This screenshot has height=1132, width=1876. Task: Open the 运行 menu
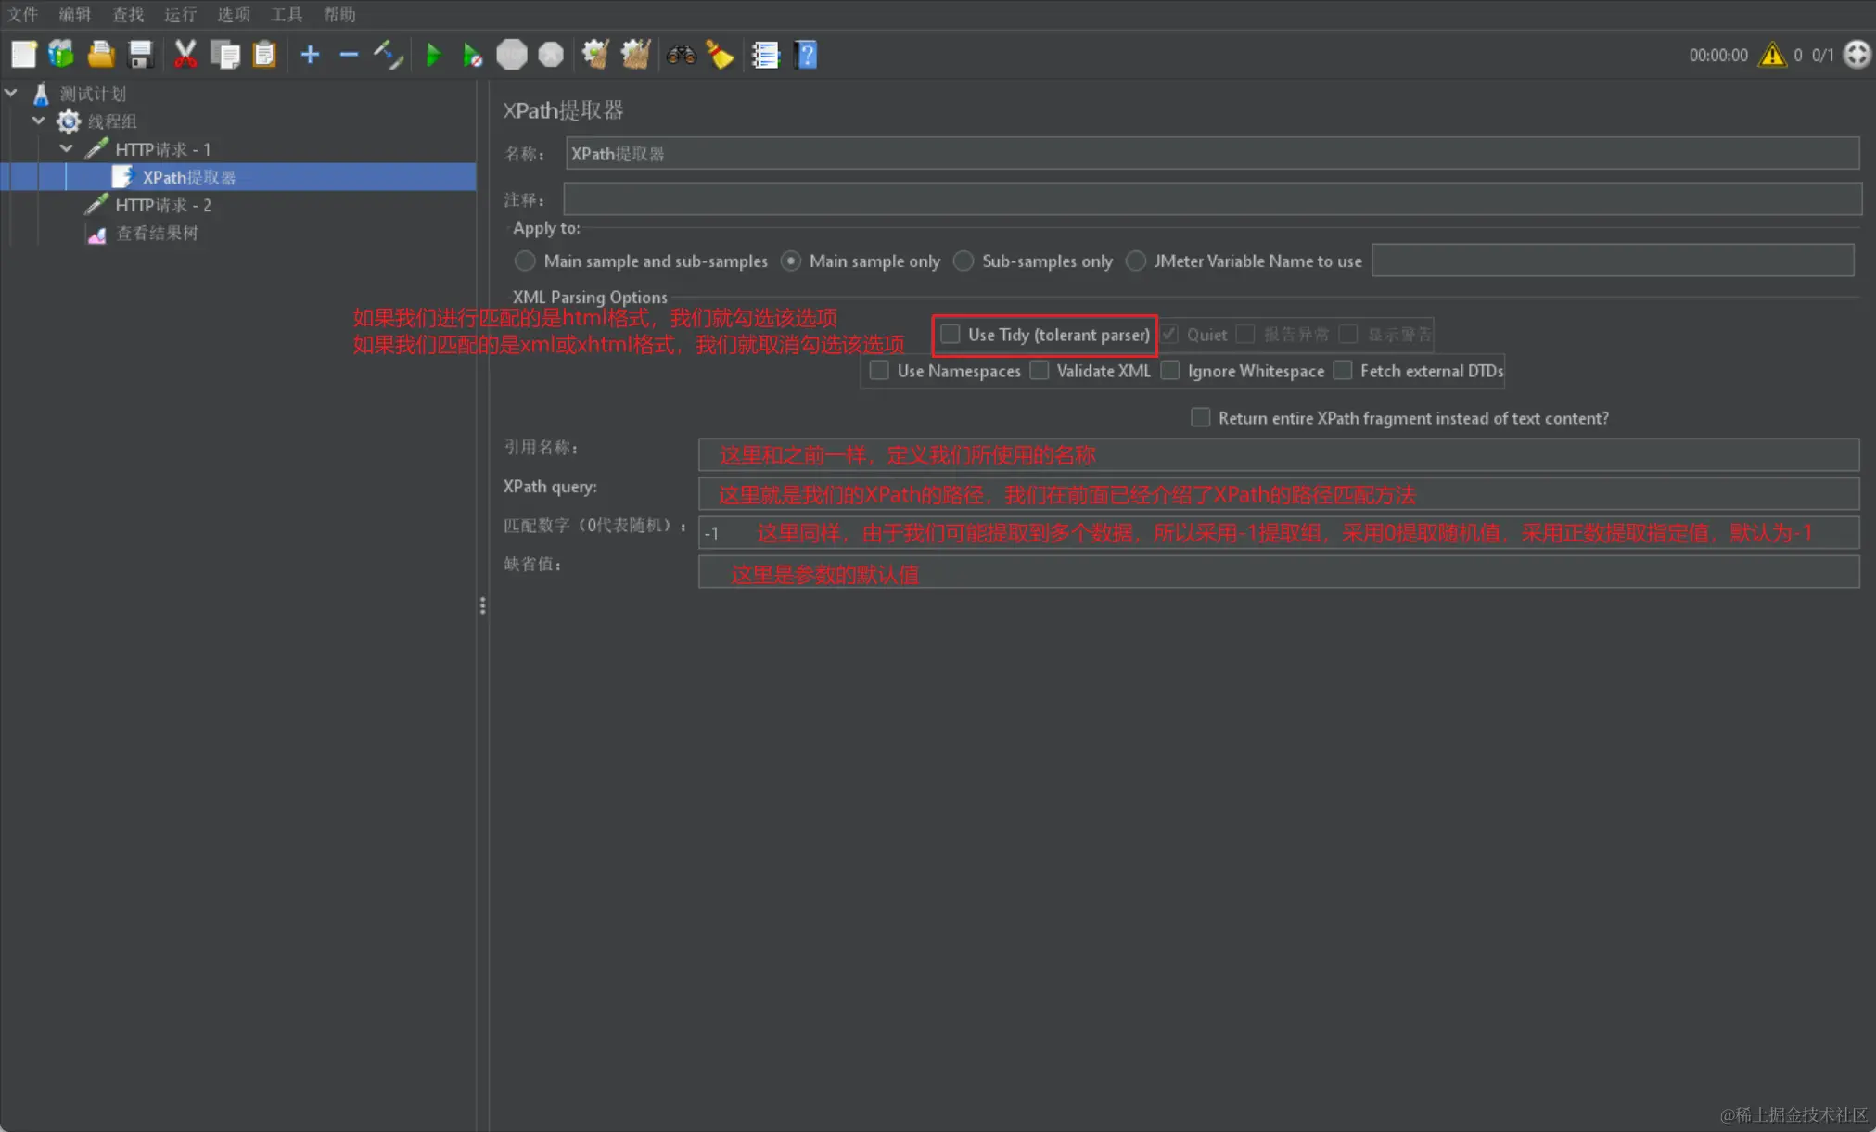click(180, 14)
